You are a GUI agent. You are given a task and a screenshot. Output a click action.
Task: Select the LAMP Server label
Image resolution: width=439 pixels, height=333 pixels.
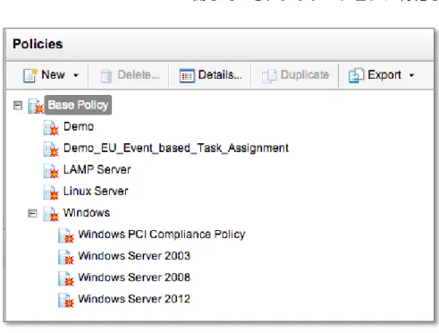(97, 169)
